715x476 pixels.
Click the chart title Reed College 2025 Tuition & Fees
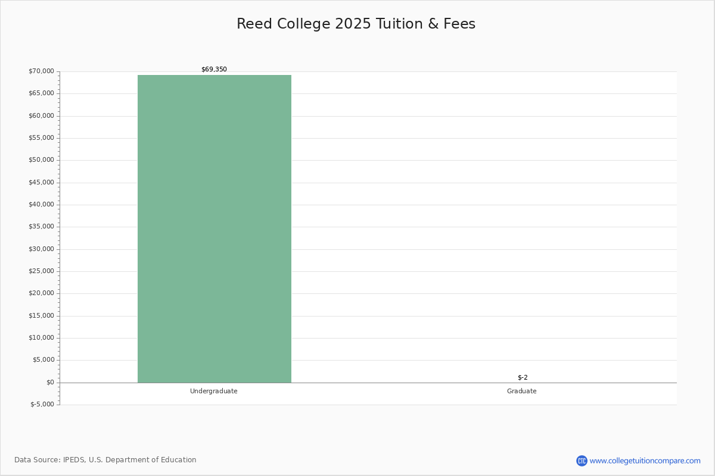click(356, 24)
